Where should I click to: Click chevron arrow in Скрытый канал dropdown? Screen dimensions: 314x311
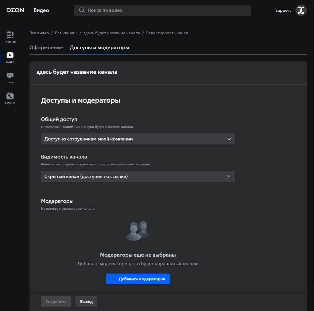pos(229,177)
